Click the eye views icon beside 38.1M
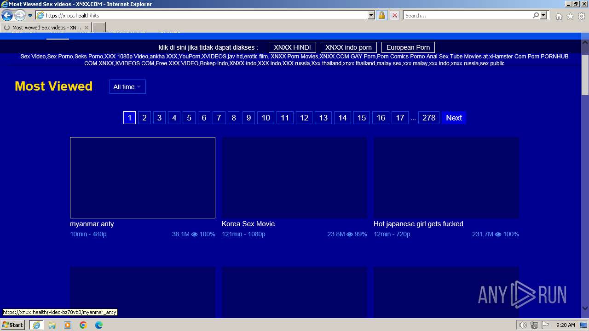The width and height of the screenshot is (589, 331). click(x=195, y=234)
